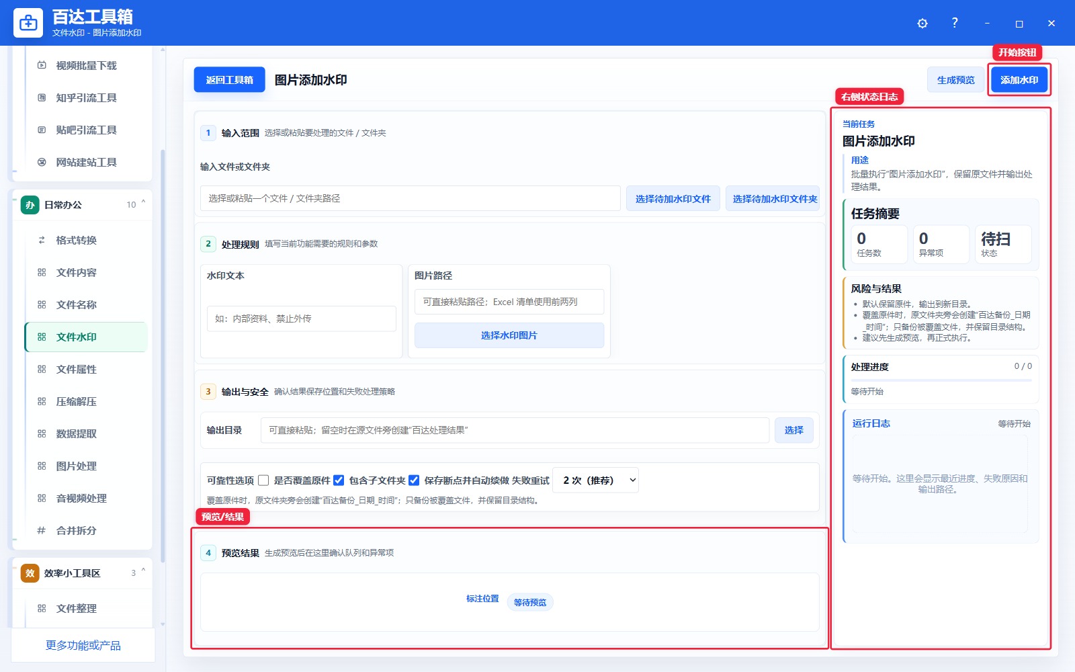1075x672 pixels.
Task: Open the 文件水印 sidebar item
Action: [86, 337]
